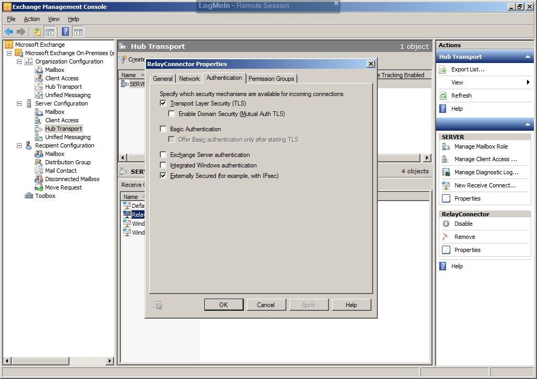Click the Forward arrow toolbar icon
The width and height of the screenshot is (537, 379).
pos(21,32)
